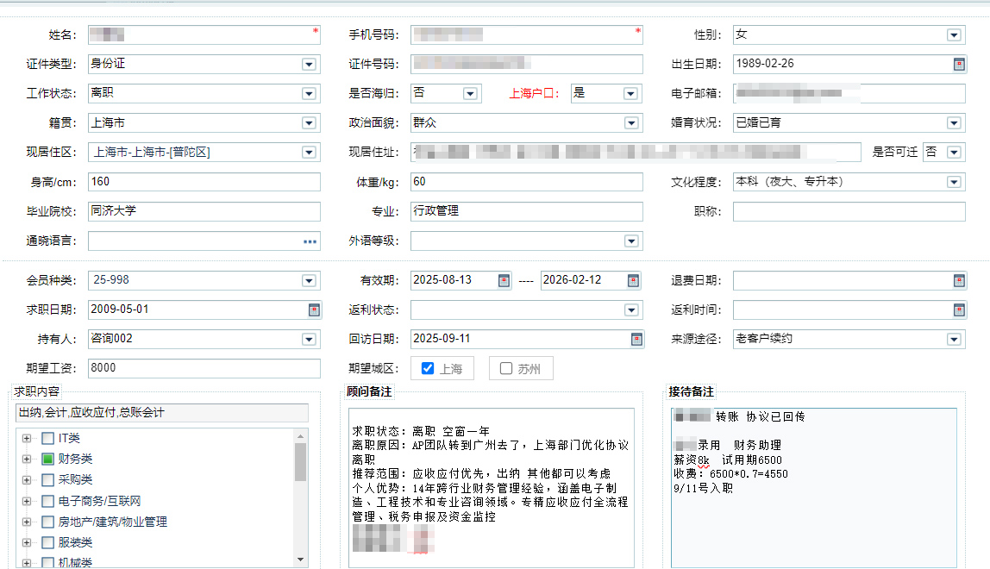This screenshot has height=569, width=990.
Task: Open the 有效期 start date calendar
Action: tap(504, 280)
